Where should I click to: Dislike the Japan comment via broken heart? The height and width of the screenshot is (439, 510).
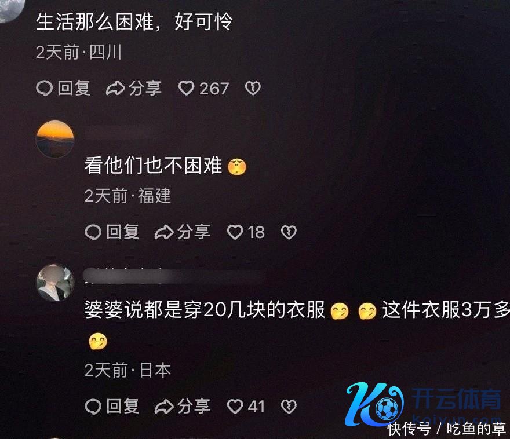point(289,407)
